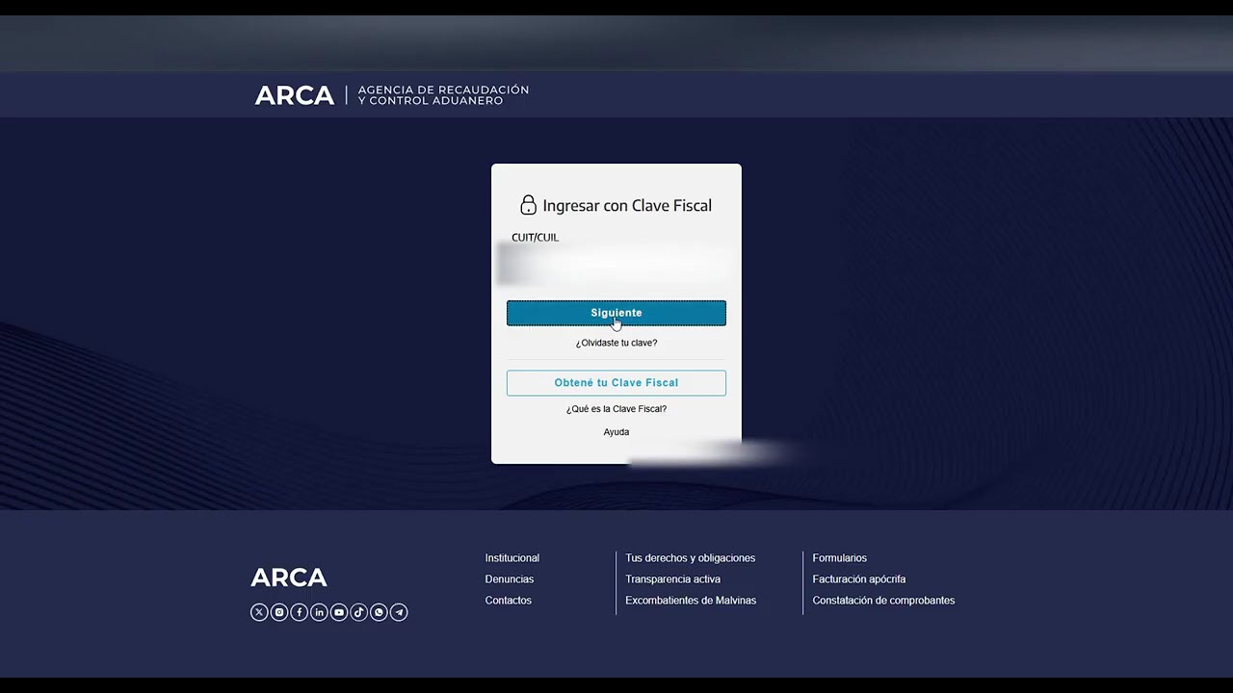This screenshot has width=1233, height=693.
Task: Open ARCA's TikTok icon in footer
Action: point(358,612)
